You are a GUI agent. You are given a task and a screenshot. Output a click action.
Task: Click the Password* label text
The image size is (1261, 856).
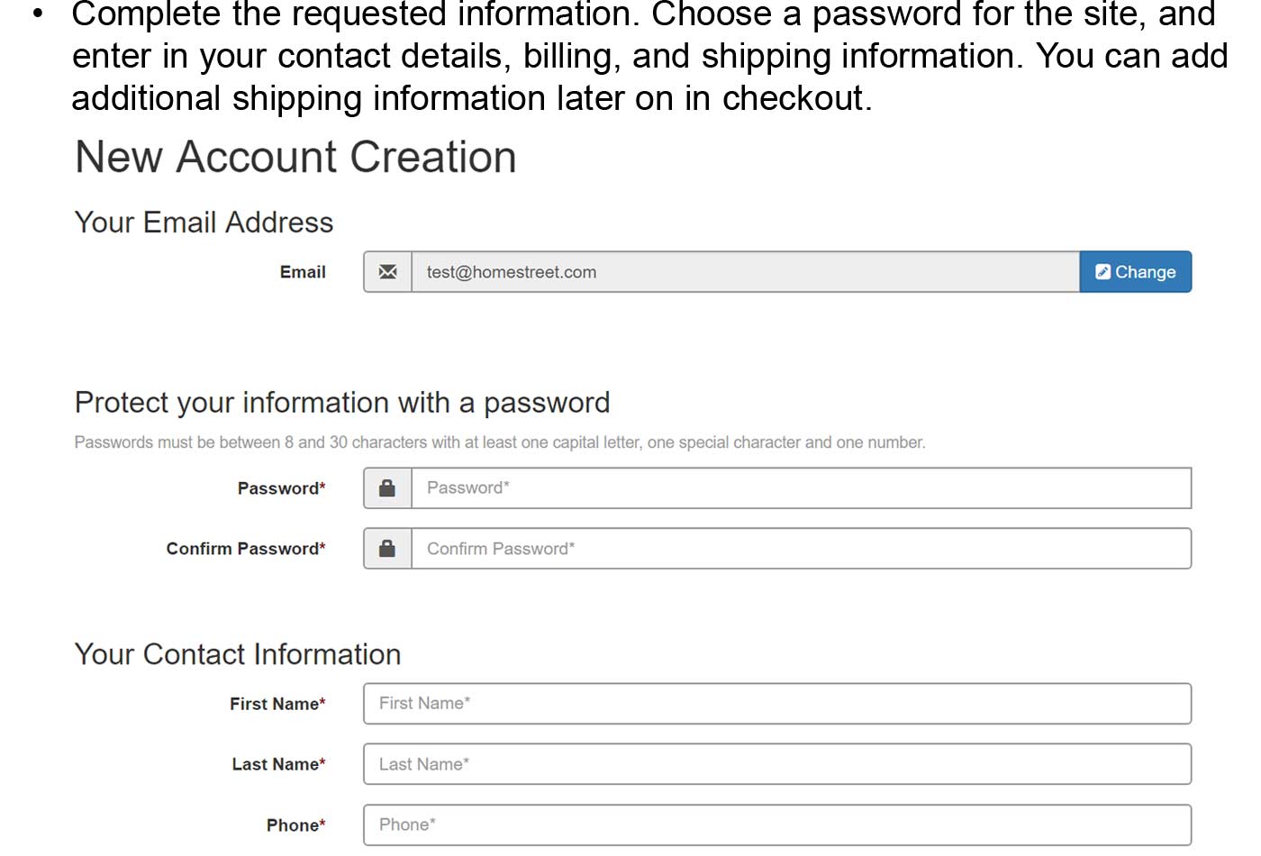click(281, 488)
